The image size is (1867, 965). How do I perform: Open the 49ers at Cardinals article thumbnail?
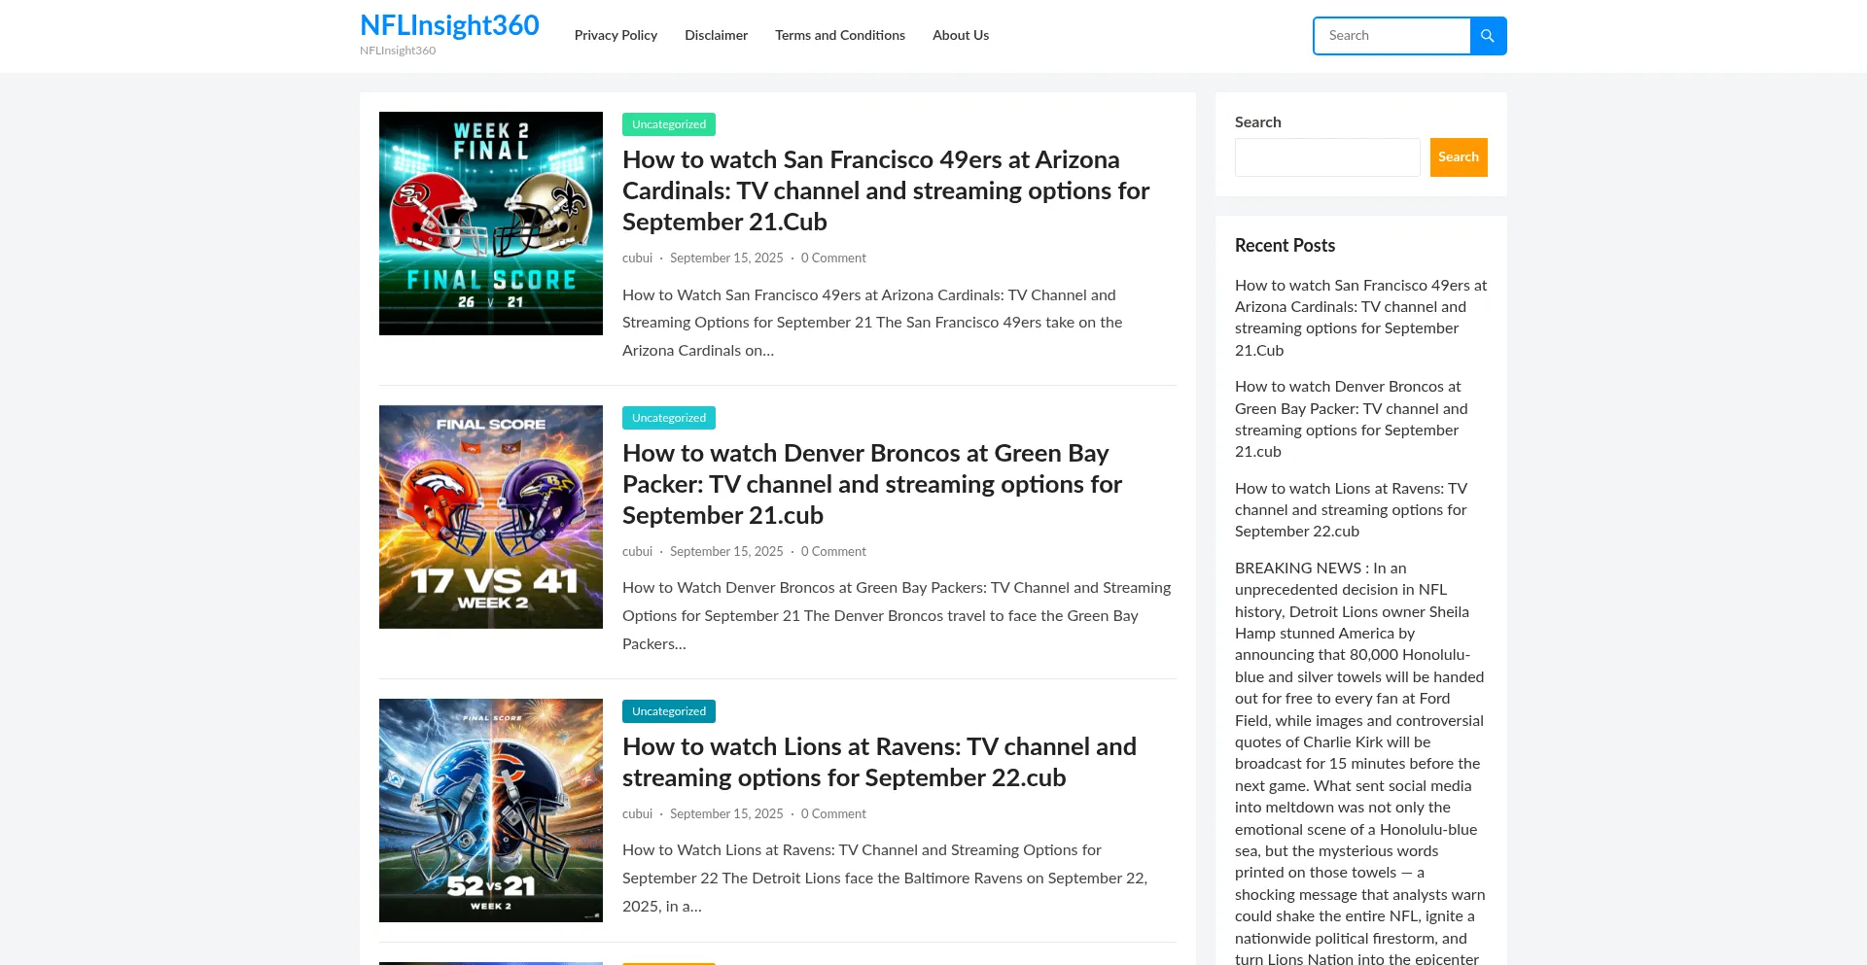(x=491, y=224)
